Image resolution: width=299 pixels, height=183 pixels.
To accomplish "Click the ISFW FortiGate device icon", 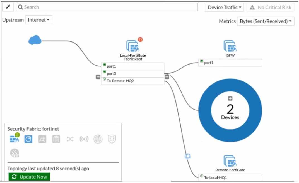I will [230, 46].
